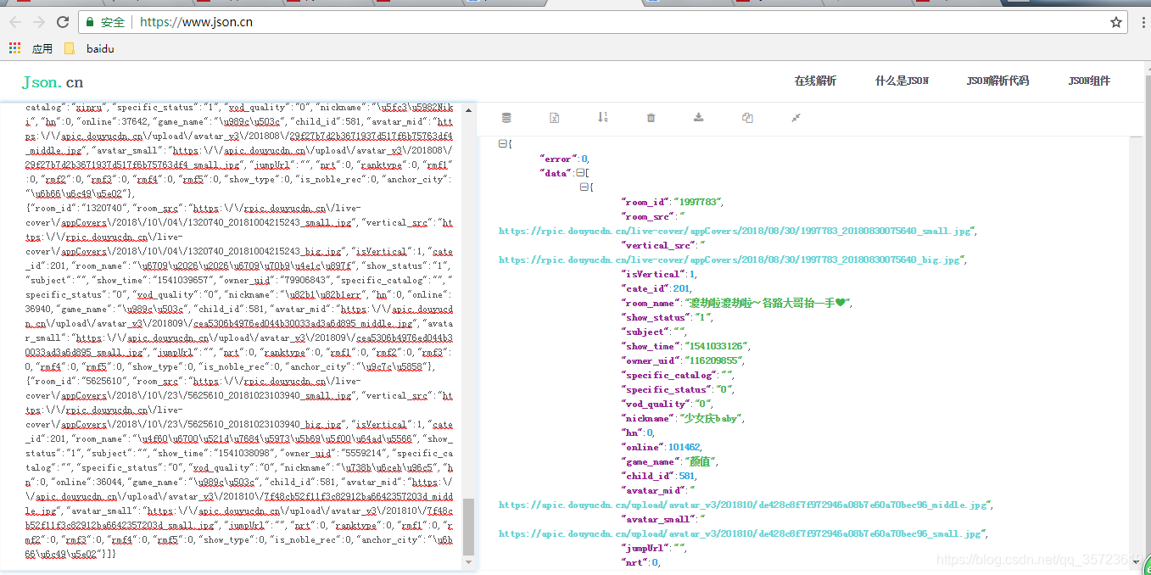Select the "vod_quality" key
This screenshot has height=575, width=1151.
point(656,404)
